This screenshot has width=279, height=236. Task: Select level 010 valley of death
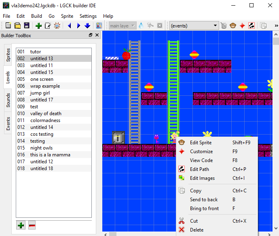45,114
